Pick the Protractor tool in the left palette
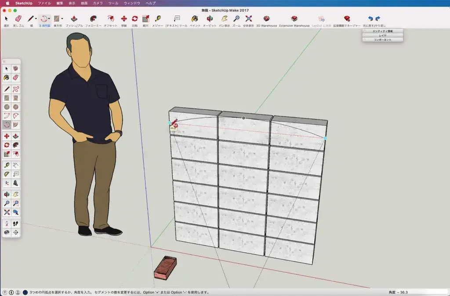450x296 pixels. point(7,174)
